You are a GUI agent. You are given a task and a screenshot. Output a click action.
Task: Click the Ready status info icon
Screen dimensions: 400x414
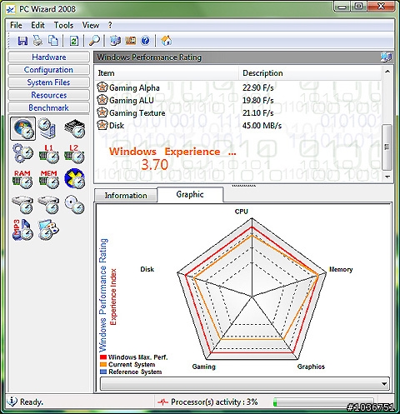point(12,402)
